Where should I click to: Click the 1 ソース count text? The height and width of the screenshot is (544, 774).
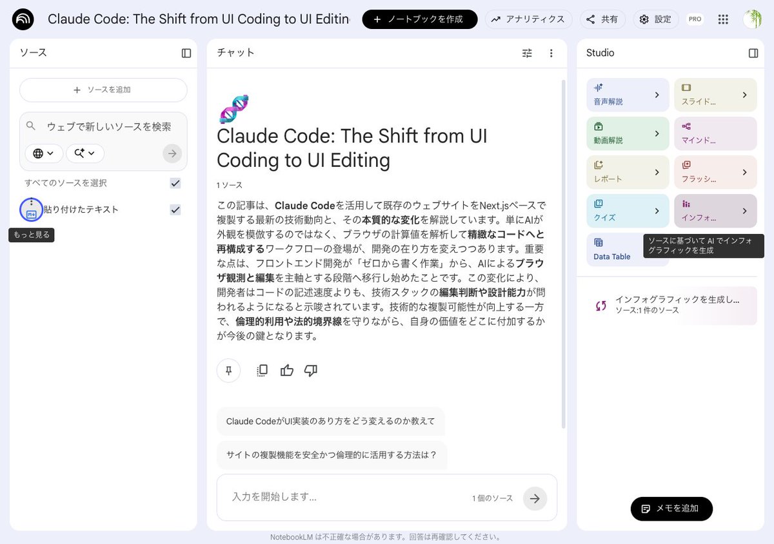tap(230, 185)
